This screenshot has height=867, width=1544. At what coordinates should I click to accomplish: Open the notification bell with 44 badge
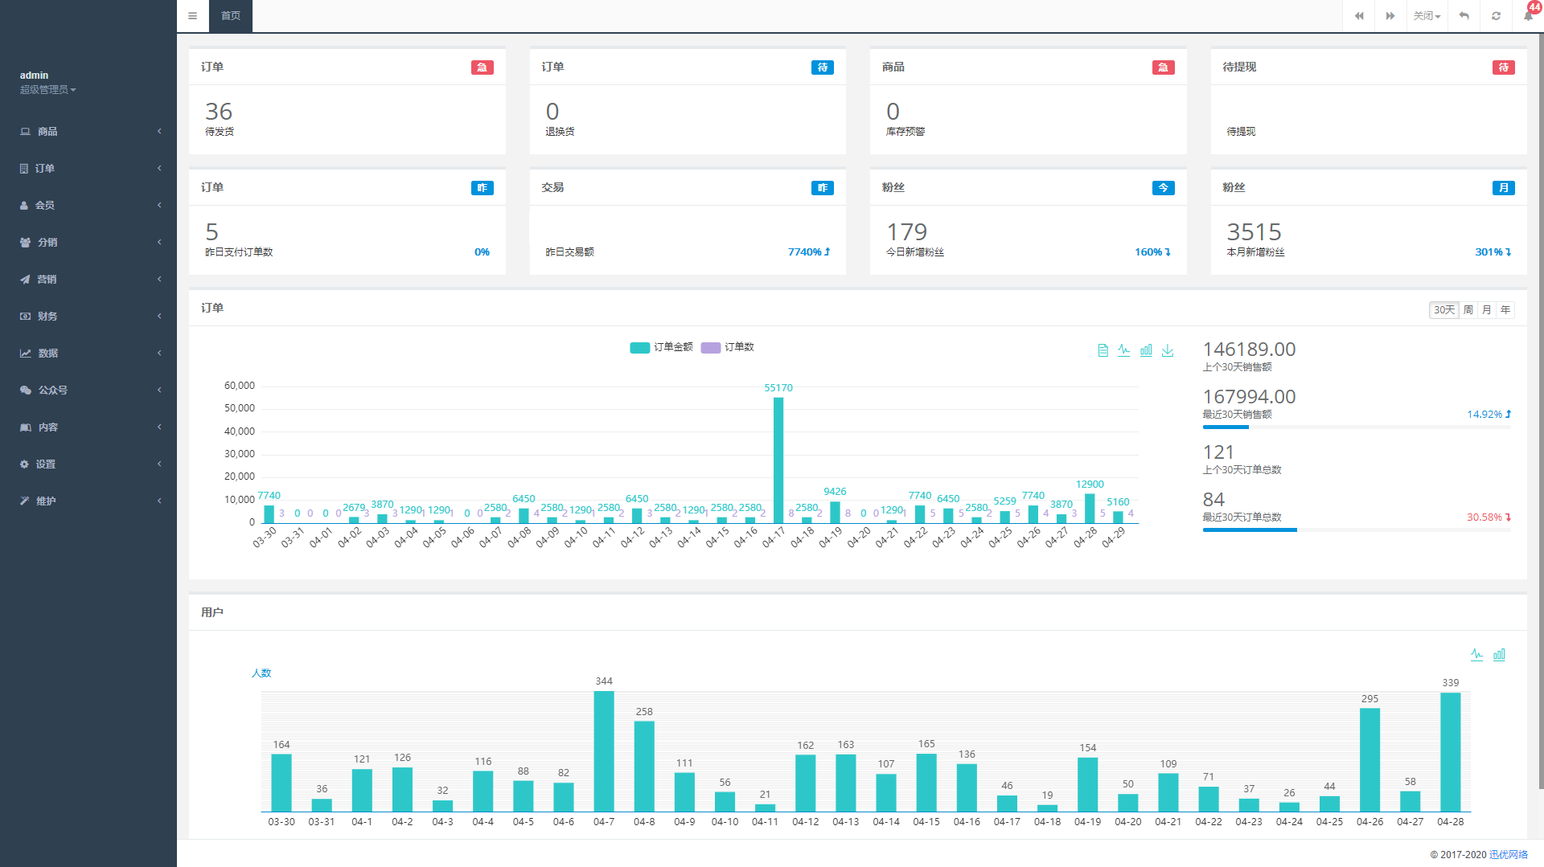(1528, 15)
